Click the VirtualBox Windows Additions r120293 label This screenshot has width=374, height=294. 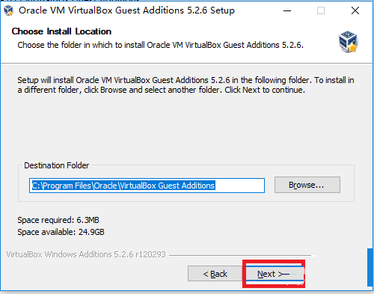86,254
